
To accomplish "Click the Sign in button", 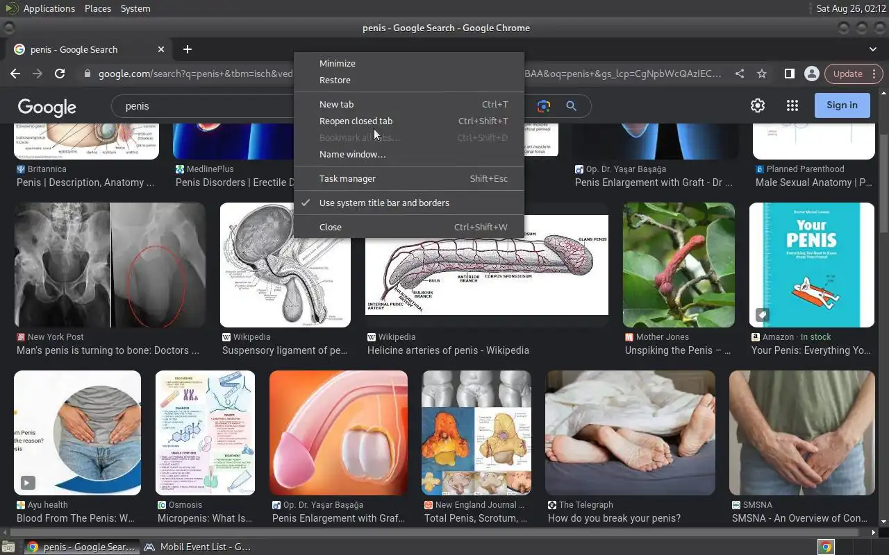I will coord(842,105).
